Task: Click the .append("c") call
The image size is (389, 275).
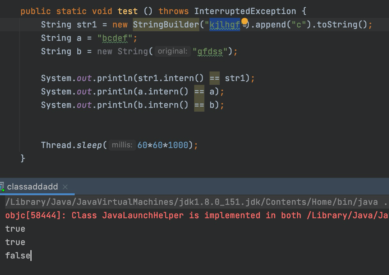Action: click(x=281, y=25)
